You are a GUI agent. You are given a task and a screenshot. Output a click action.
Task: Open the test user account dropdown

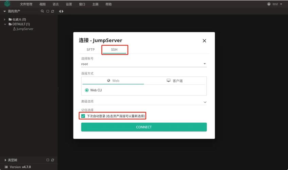coord(275,4)
